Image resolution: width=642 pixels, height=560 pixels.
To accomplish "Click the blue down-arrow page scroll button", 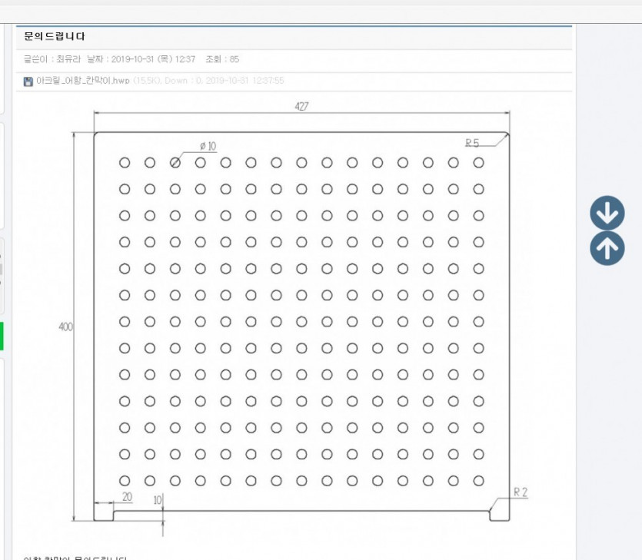I will pyautogui.click(x=607, y=213).
